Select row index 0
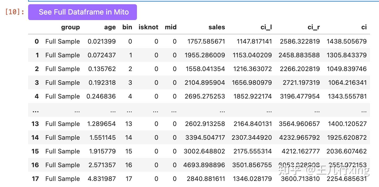The image size is (379, 187). click(x=37, y=41)
